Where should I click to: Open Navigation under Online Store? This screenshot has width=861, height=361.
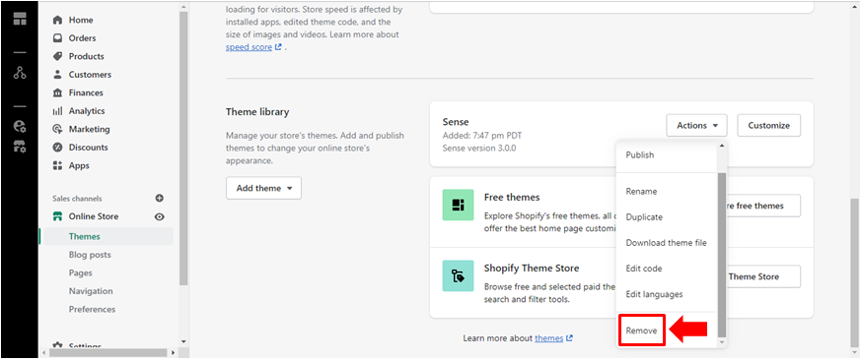click(x=91, y=291)
